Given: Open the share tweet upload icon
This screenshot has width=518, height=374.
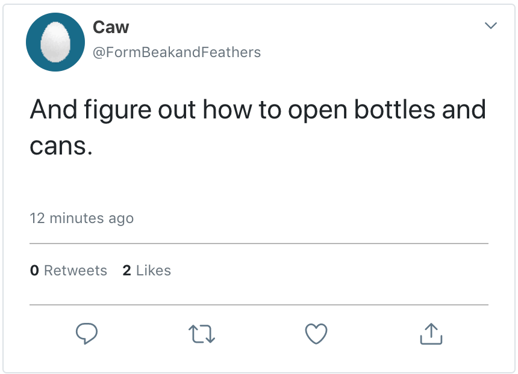Looking at the screenshot, I should (431, 333).
